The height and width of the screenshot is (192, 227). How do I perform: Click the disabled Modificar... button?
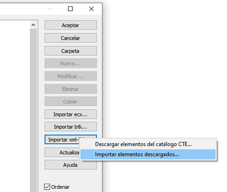click(71, 76)
